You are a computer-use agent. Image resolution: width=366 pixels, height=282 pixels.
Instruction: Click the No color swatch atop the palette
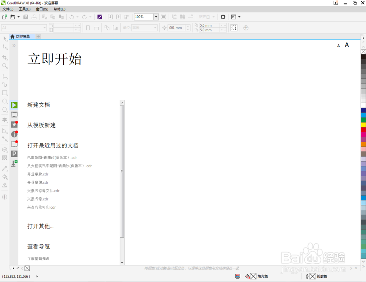pyautogui.click(x=363, y=52)
